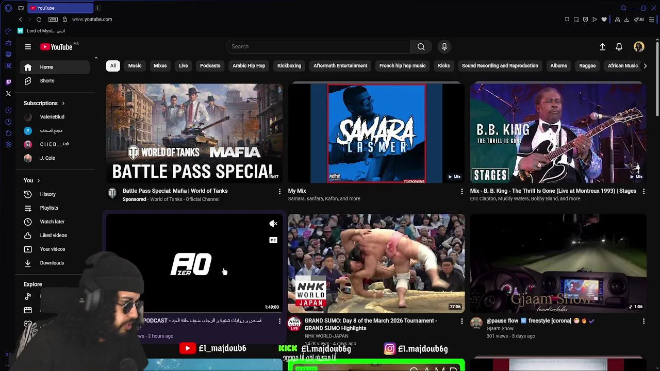Click the site lock icon
This screenshot has width=660, height=371.
(x=64, y=19)
